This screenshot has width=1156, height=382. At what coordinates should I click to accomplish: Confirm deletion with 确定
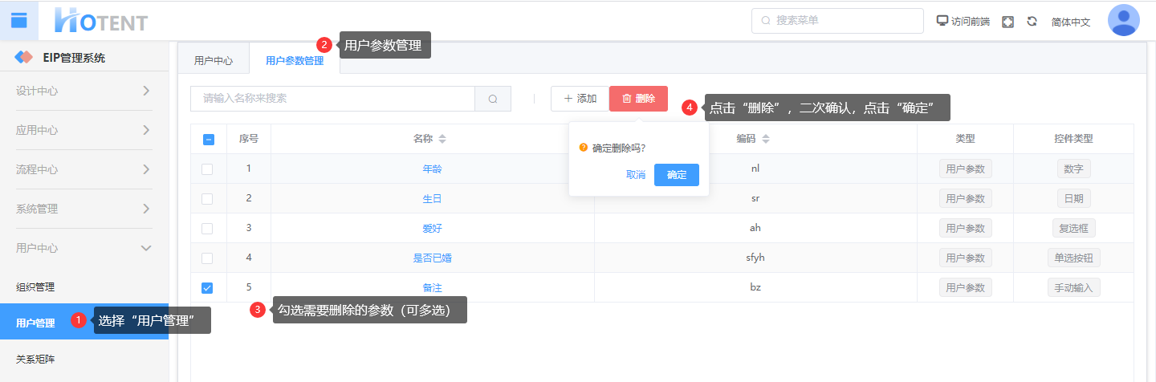tap(677, 175)
